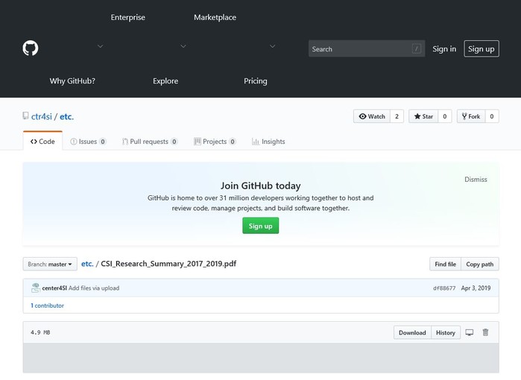The height and width of the screenshot is (380, 521).
Task: Open commit hash df88677
Action: [444, 288]
